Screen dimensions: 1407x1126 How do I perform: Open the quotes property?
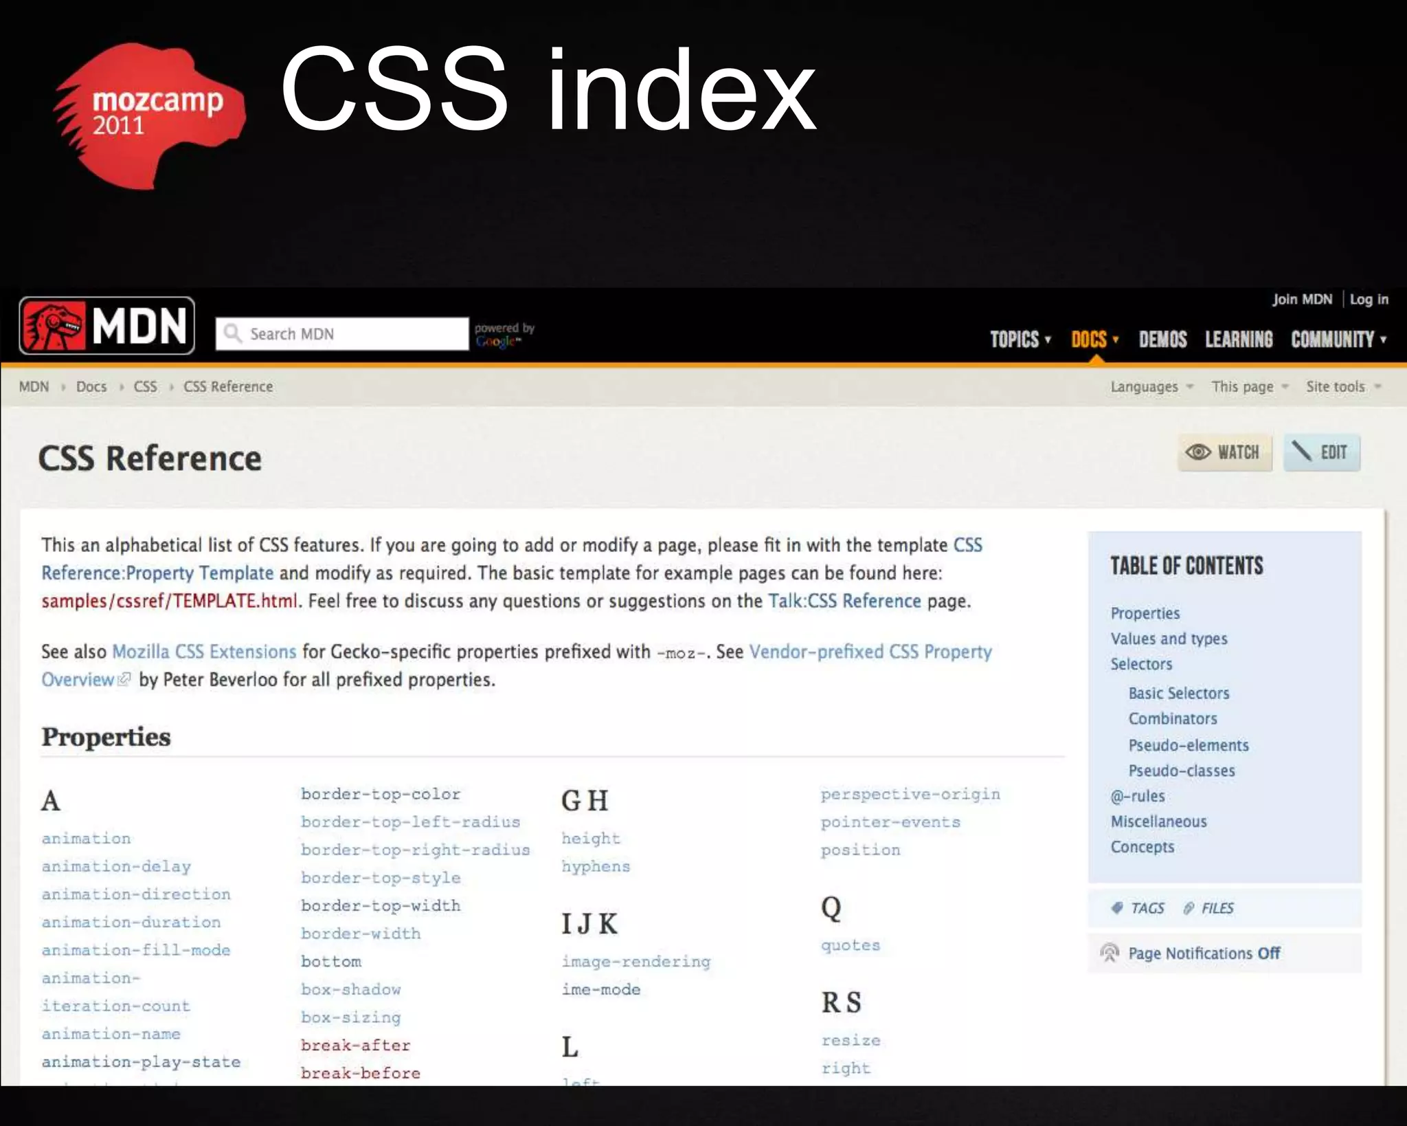point(851,946)
